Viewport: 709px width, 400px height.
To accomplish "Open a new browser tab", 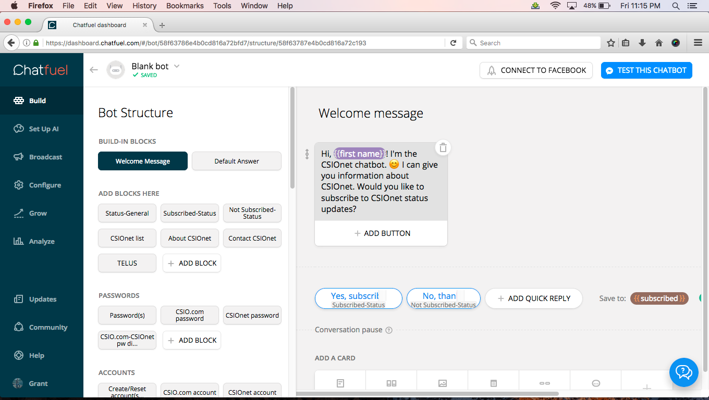I will click(x=162, y=25).
